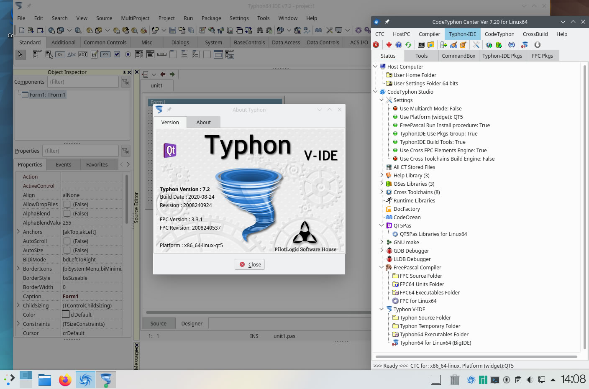Expand the Anchors property
Image resolution: width=589 pixels, height=389 pixels.
tap(18, 231)
